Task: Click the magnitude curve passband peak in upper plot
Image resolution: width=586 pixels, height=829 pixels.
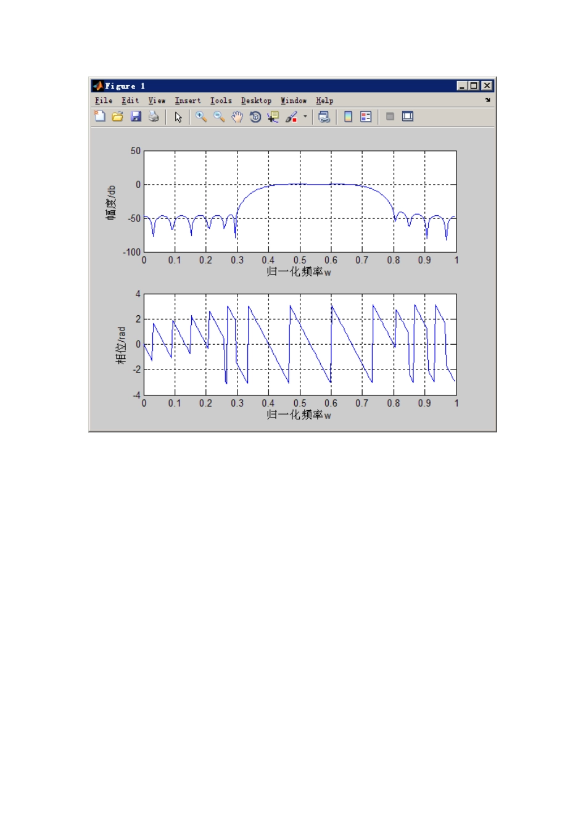Action: point(300,184)
